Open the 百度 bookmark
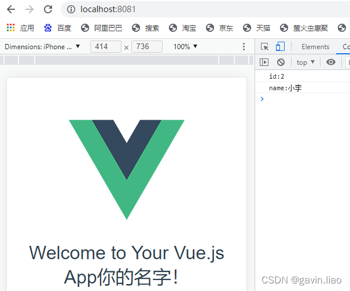The height and width of the screenshot is (291, 350). point(58,28)
